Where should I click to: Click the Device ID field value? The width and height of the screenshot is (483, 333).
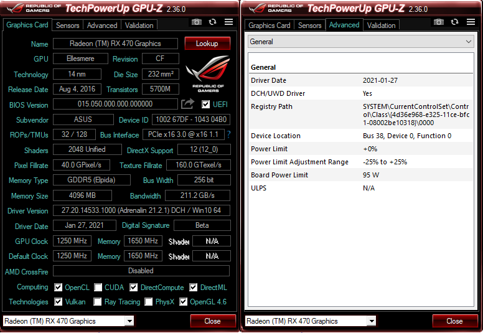tap(191, 120)
